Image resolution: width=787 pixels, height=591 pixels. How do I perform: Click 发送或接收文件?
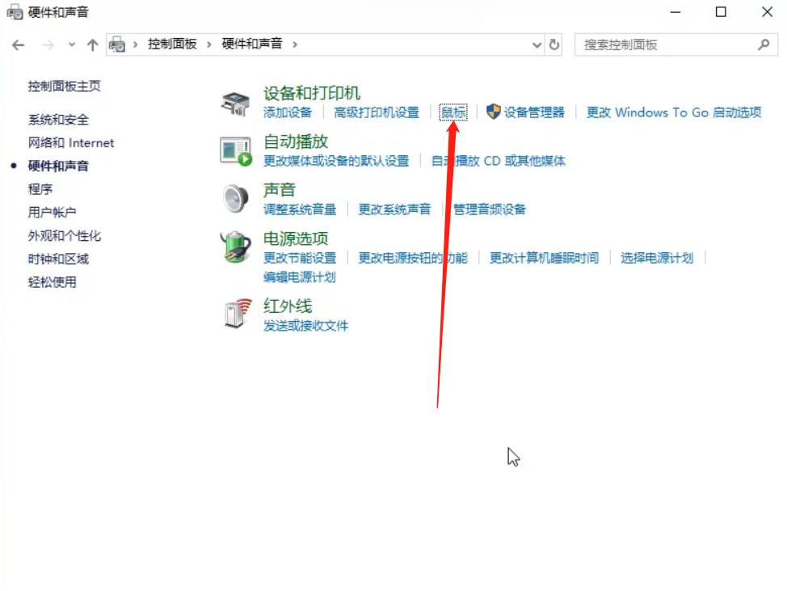(x=305, y=326)
